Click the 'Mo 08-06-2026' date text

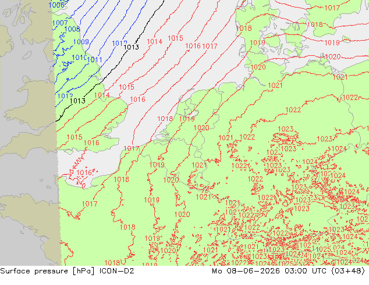click(246, 271)
